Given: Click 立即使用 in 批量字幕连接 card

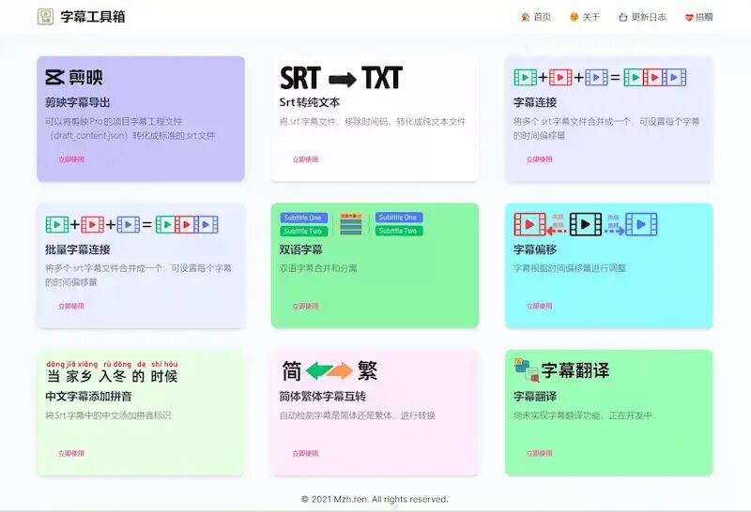Looking at the screenshot, I should click(71, 306).
